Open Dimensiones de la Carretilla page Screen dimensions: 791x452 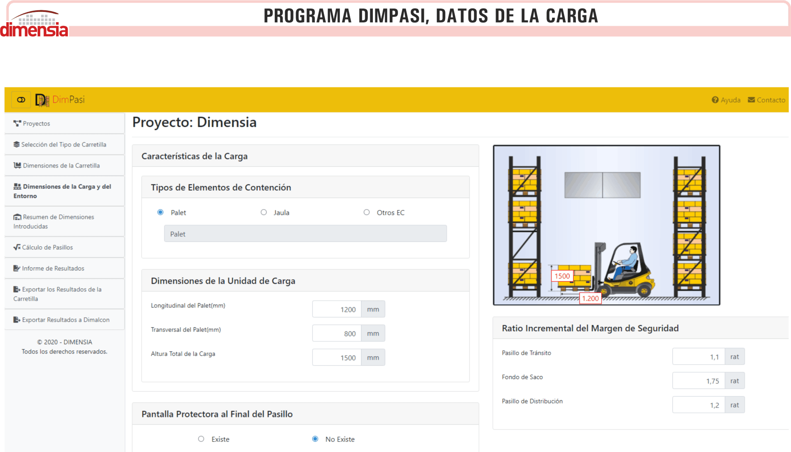[x=16, y=165]
